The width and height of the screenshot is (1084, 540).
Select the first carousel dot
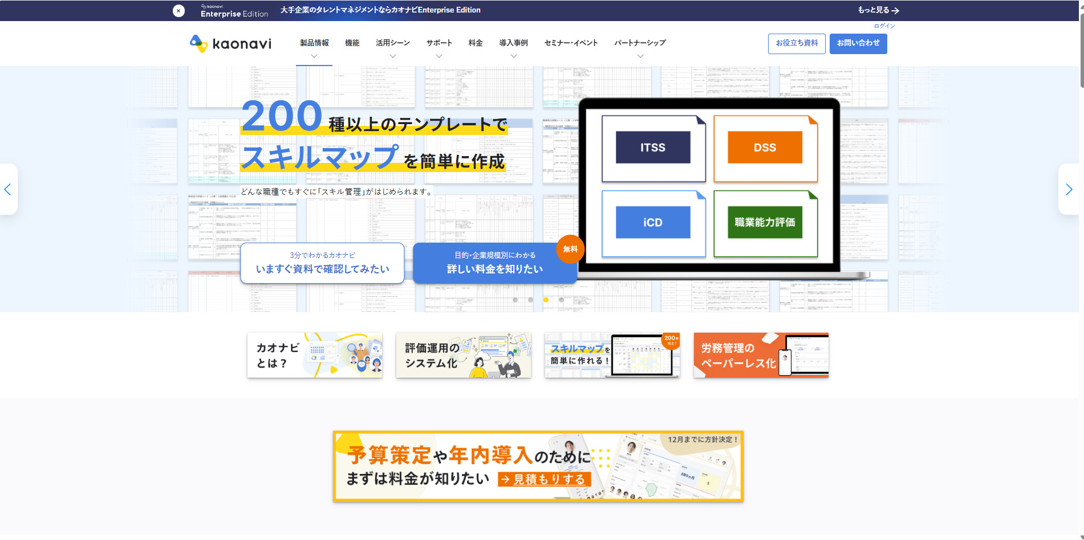[515, 300]
